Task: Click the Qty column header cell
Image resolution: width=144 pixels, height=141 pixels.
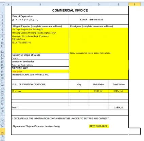Action: pos(79,85)
